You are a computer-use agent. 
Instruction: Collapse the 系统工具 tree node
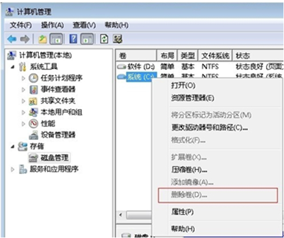tap(12, 67)
